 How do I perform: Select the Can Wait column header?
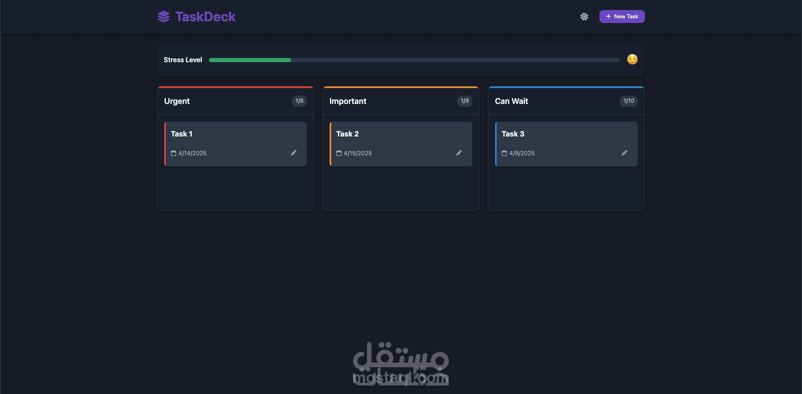click(x=511, y=101)
